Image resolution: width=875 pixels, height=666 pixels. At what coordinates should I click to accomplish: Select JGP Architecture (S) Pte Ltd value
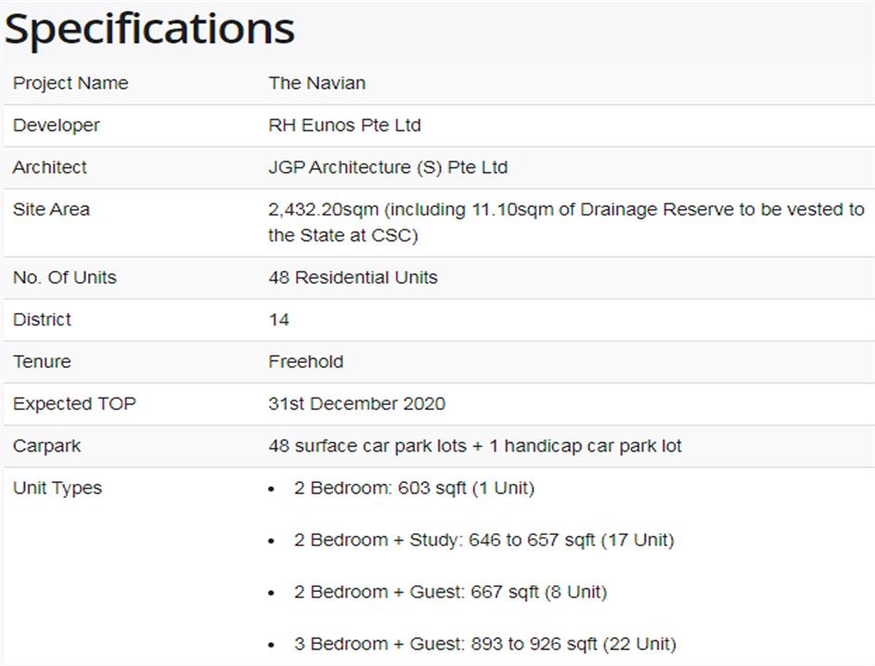pos(388,167)
